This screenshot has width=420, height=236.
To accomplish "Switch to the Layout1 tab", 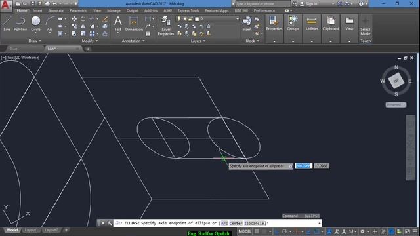I will point(31,230).
